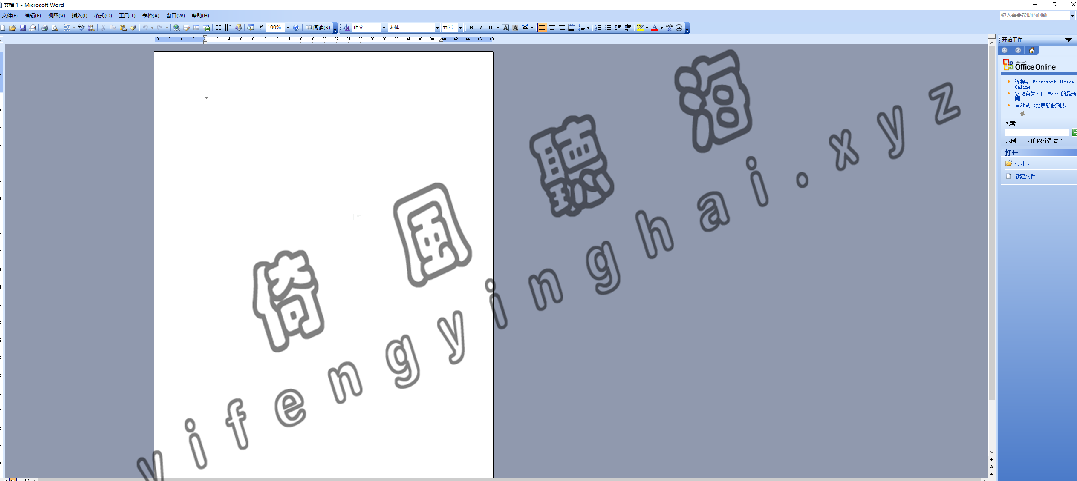Open the Tables and Borders toolbar
1077x481 pixels.
point(186,28)
